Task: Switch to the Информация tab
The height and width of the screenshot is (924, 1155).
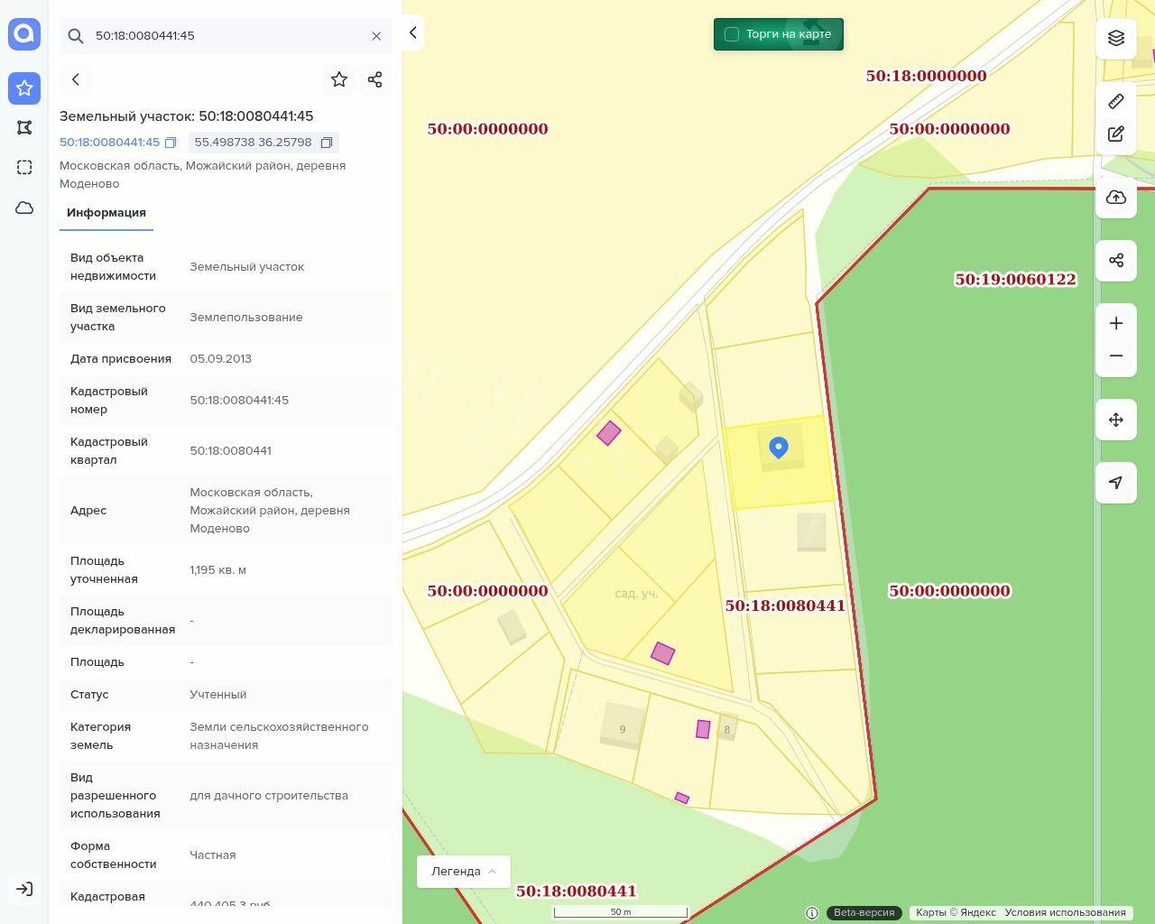Action: click(x=106, y=213)
